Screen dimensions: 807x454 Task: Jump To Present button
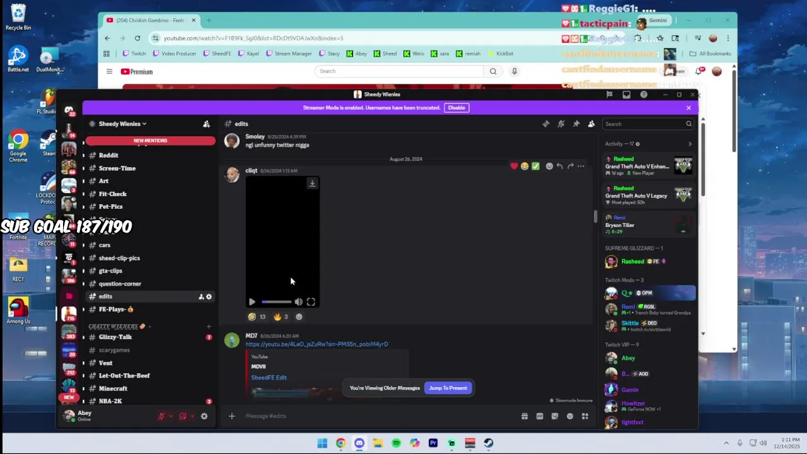[448, 388]
